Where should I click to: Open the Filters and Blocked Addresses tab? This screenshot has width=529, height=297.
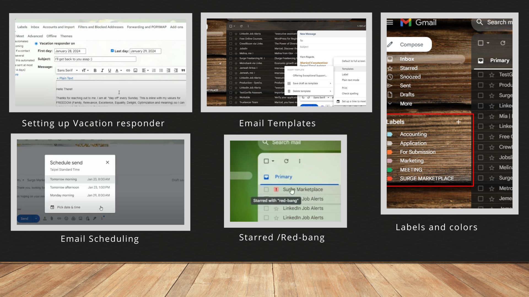[101, 27]
